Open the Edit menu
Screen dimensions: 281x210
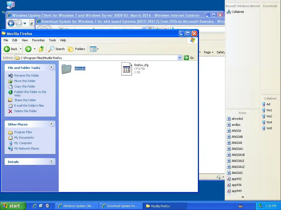(x=15, y=40)
